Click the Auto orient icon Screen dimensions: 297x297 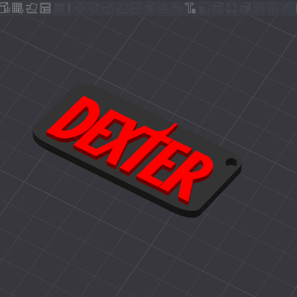pos(32,8)
